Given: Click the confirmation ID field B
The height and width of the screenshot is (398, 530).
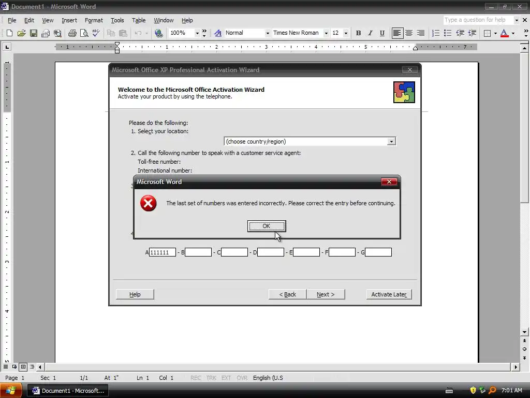Looking at the screenshot, I should point(198,252).
